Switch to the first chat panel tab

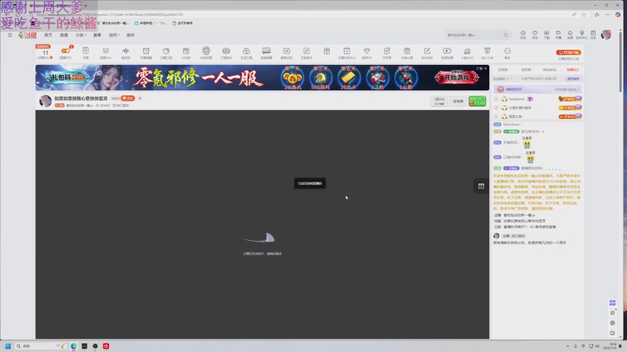point(502,70)
